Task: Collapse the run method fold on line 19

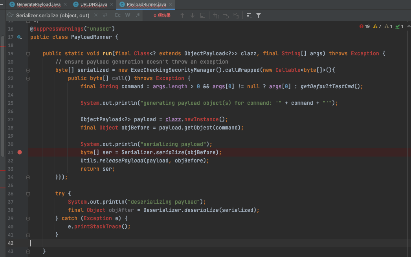Action: tap(28, 54)
